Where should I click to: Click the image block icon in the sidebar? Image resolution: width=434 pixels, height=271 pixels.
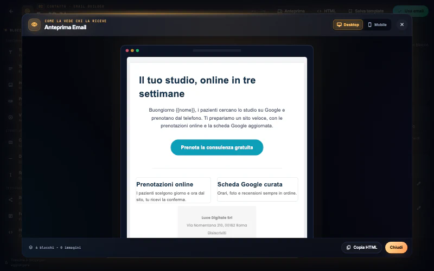(x=10, y=85)
